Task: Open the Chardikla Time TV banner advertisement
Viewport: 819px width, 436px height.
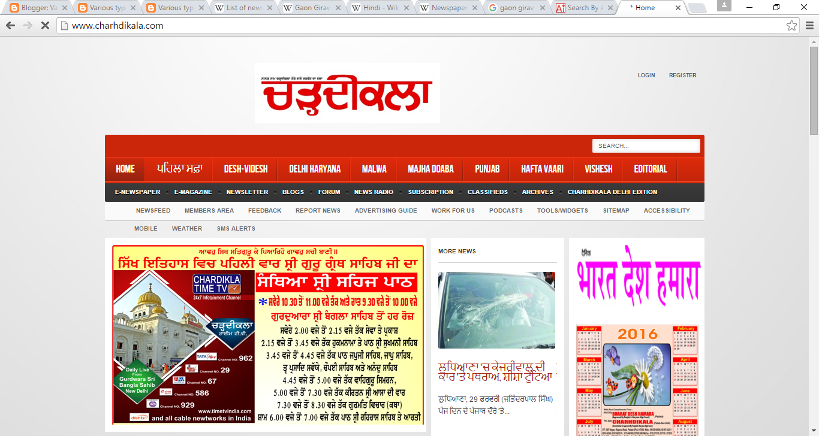Action: (268, 335)
